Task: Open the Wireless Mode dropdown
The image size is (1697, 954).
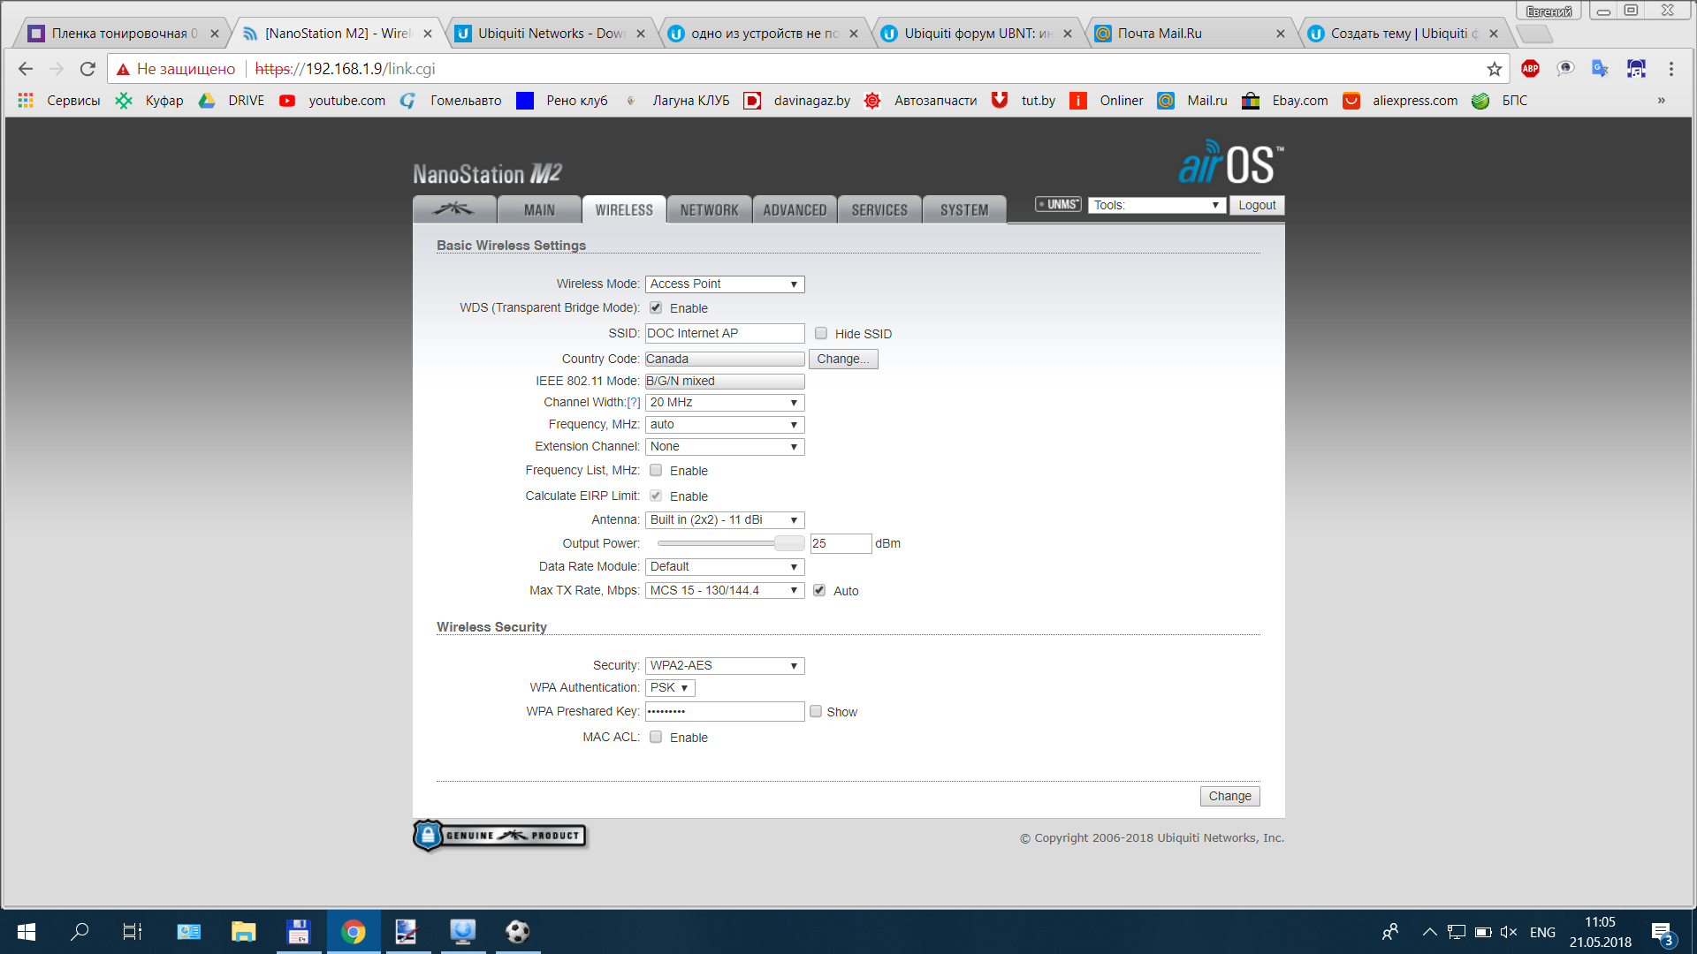Action: coord(725,284)
